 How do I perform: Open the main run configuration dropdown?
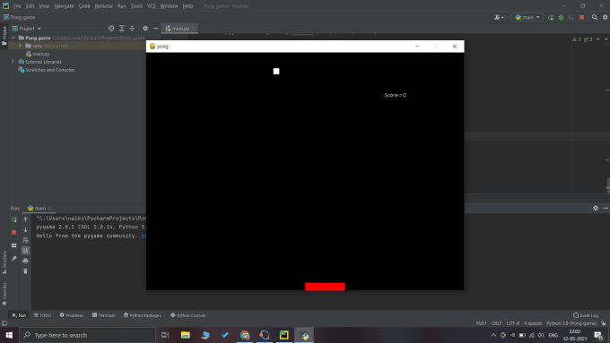[x=527, y=17]
